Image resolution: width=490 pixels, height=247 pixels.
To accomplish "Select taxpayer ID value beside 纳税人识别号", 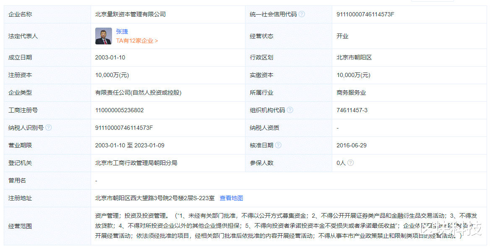I will click(x=124, y=128).
